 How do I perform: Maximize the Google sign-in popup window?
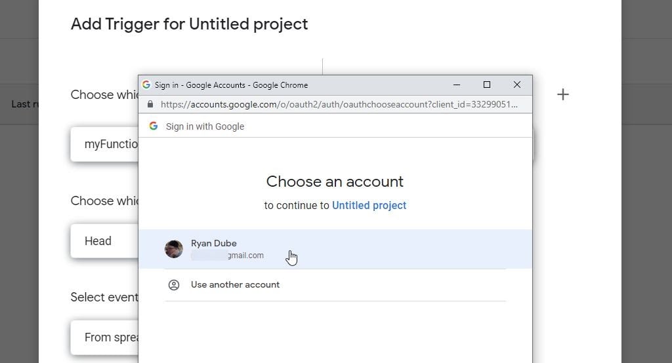point(487,85)
